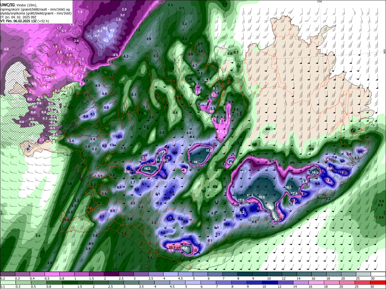Image resolution: width=386 pixels, height=289 pixels.
Task: Click the map value '7.9'
Action: coord(160,204)
